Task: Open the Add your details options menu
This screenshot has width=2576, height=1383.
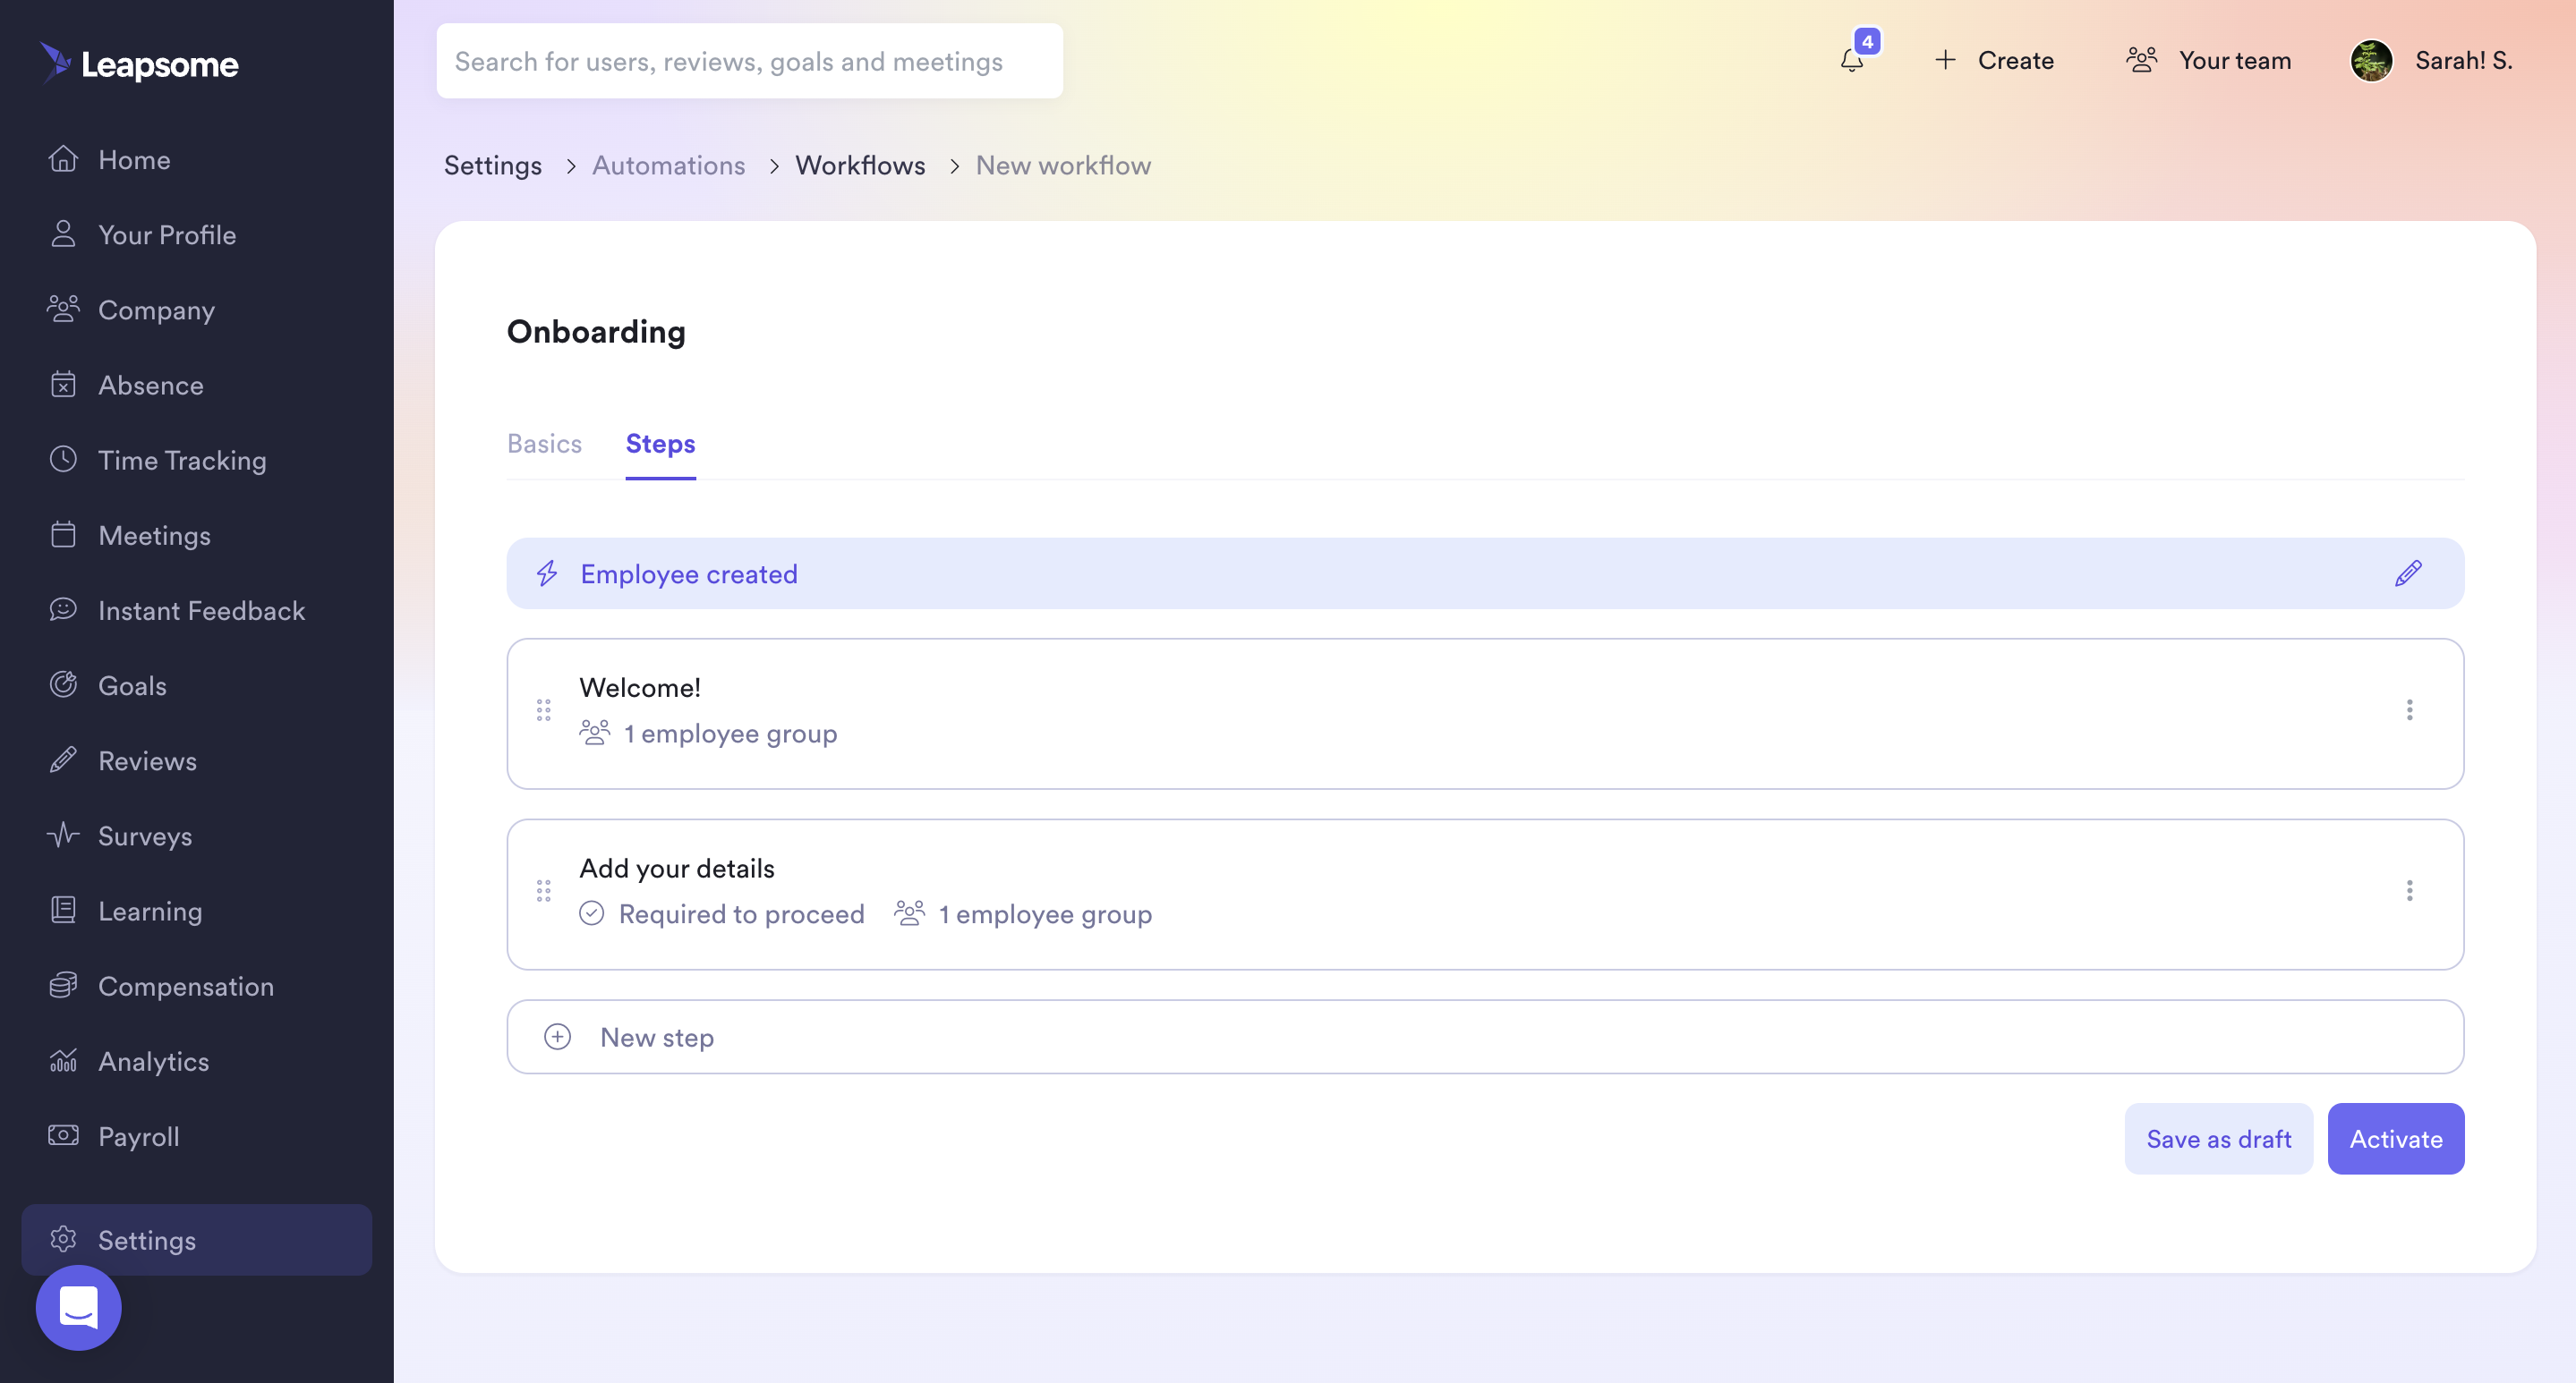Action: coord(2410,891)
